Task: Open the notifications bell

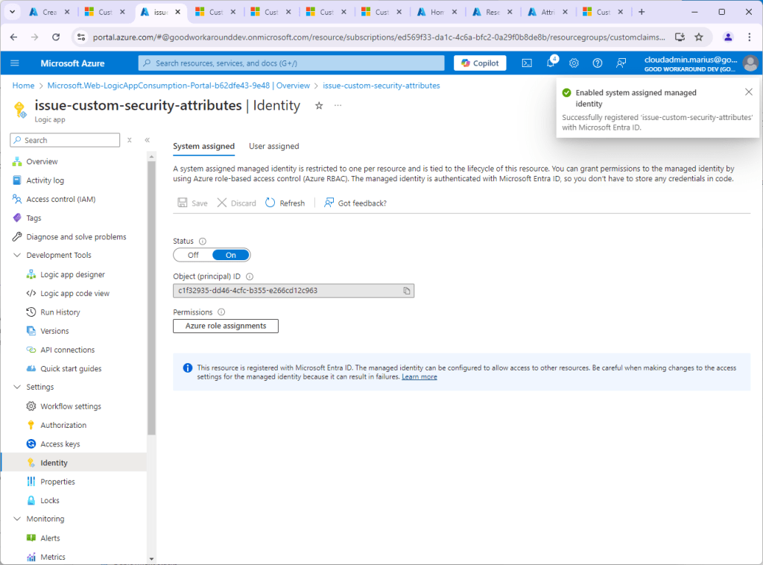Action: point(551,63)
